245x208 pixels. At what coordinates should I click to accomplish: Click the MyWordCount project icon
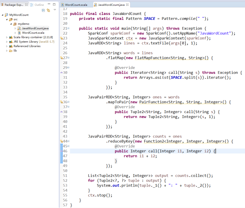(7, 15)
